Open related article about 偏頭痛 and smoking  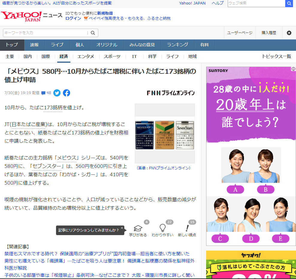coord(99,264)
